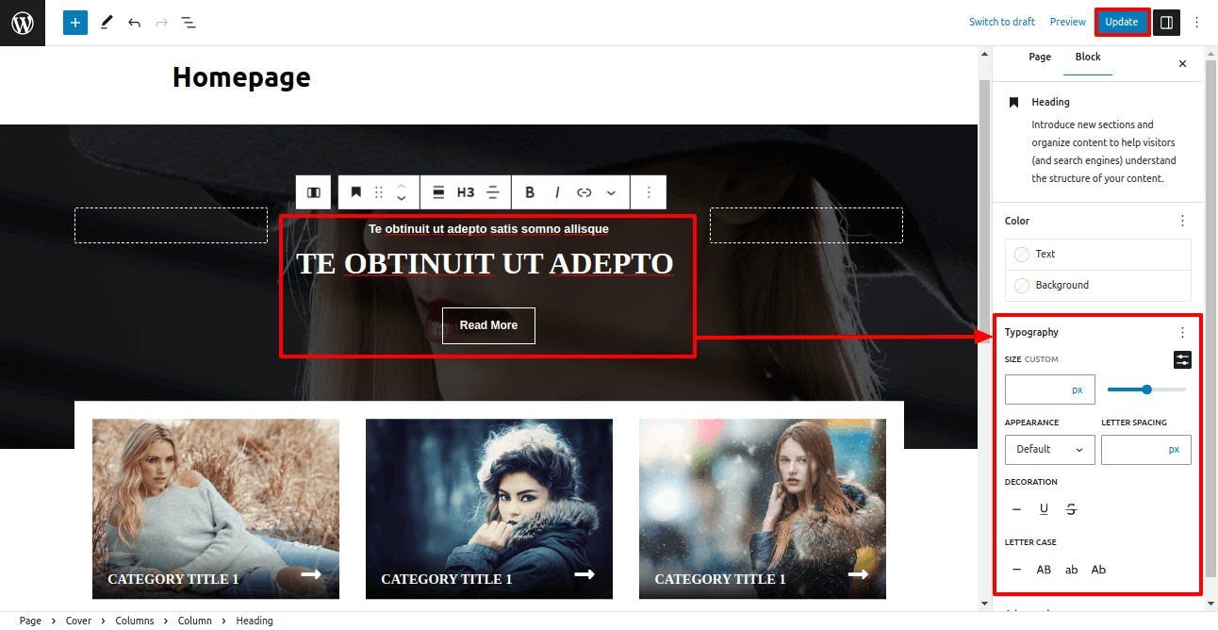Click the Update button
This screenshot has height=630, width=1218.
(x=1122, y=23)
